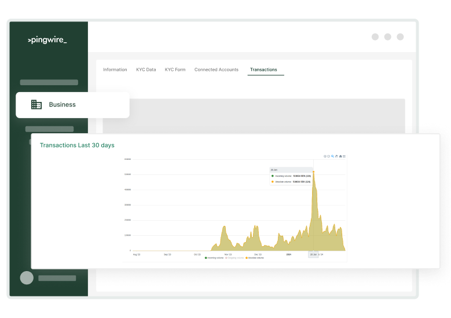The width and height of the screenshot is (451, 318).
Task: Click the pingwire logo
Action: [x=47, y=40]
